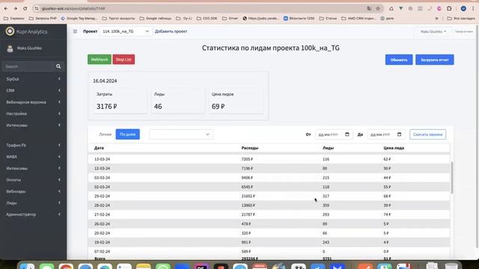Open the Maks Glushko avatar in sidebar
Viewport: 479px width, 269px height.
pos(10,48)
